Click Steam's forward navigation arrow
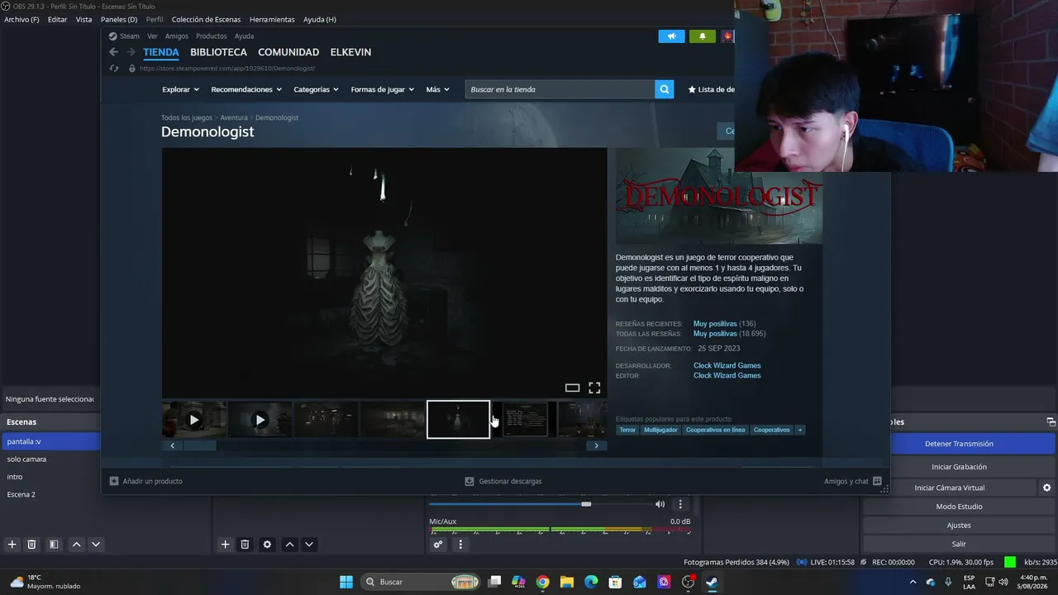The height and width of the screenshot is (595, 1058). tap(131, 52)
